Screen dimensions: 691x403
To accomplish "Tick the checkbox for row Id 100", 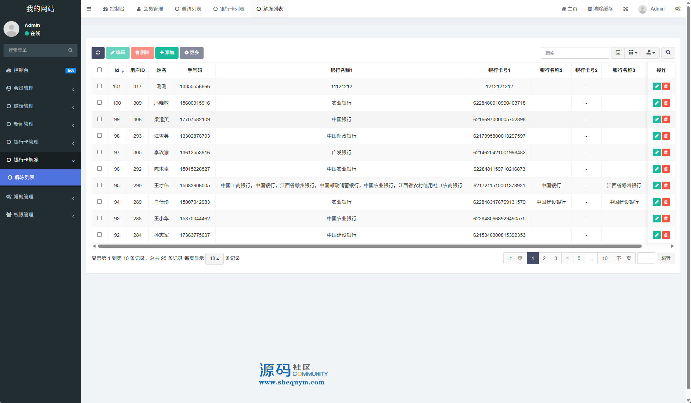I will point(99,103).
